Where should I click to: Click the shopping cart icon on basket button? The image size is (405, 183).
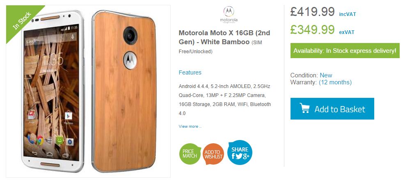coord(304,108)
